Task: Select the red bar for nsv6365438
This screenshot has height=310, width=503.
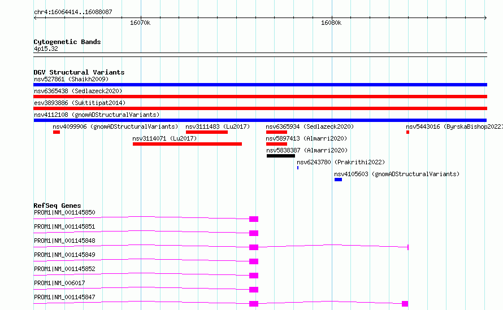Action: click(260, 97)
